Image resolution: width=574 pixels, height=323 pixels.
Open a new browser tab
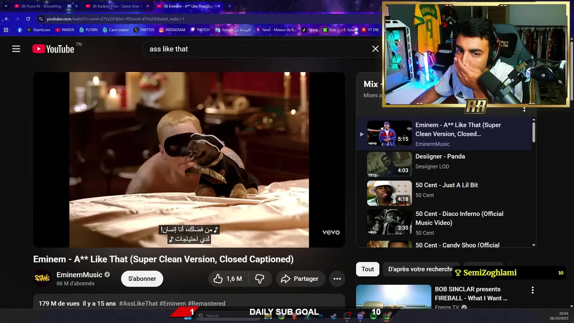click(x=230, y=6)
